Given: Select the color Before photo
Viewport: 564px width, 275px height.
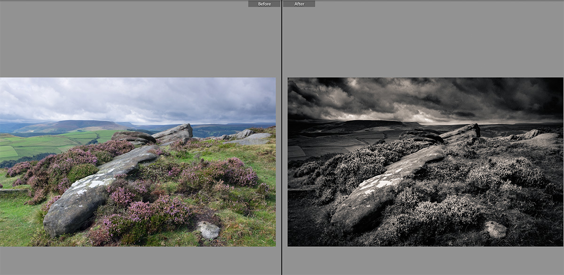Looking at the screenshot, I should 138,162.
